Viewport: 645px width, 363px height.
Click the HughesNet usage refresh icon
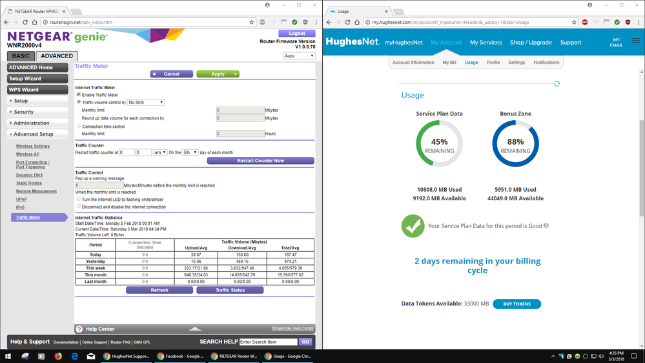click(x=557, y=84)
